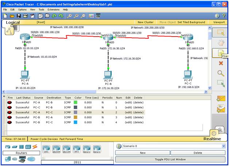229x166 pixels.
Task: Fire the PC-A to PC-C PDU
Action: click(x=9, y=112)
